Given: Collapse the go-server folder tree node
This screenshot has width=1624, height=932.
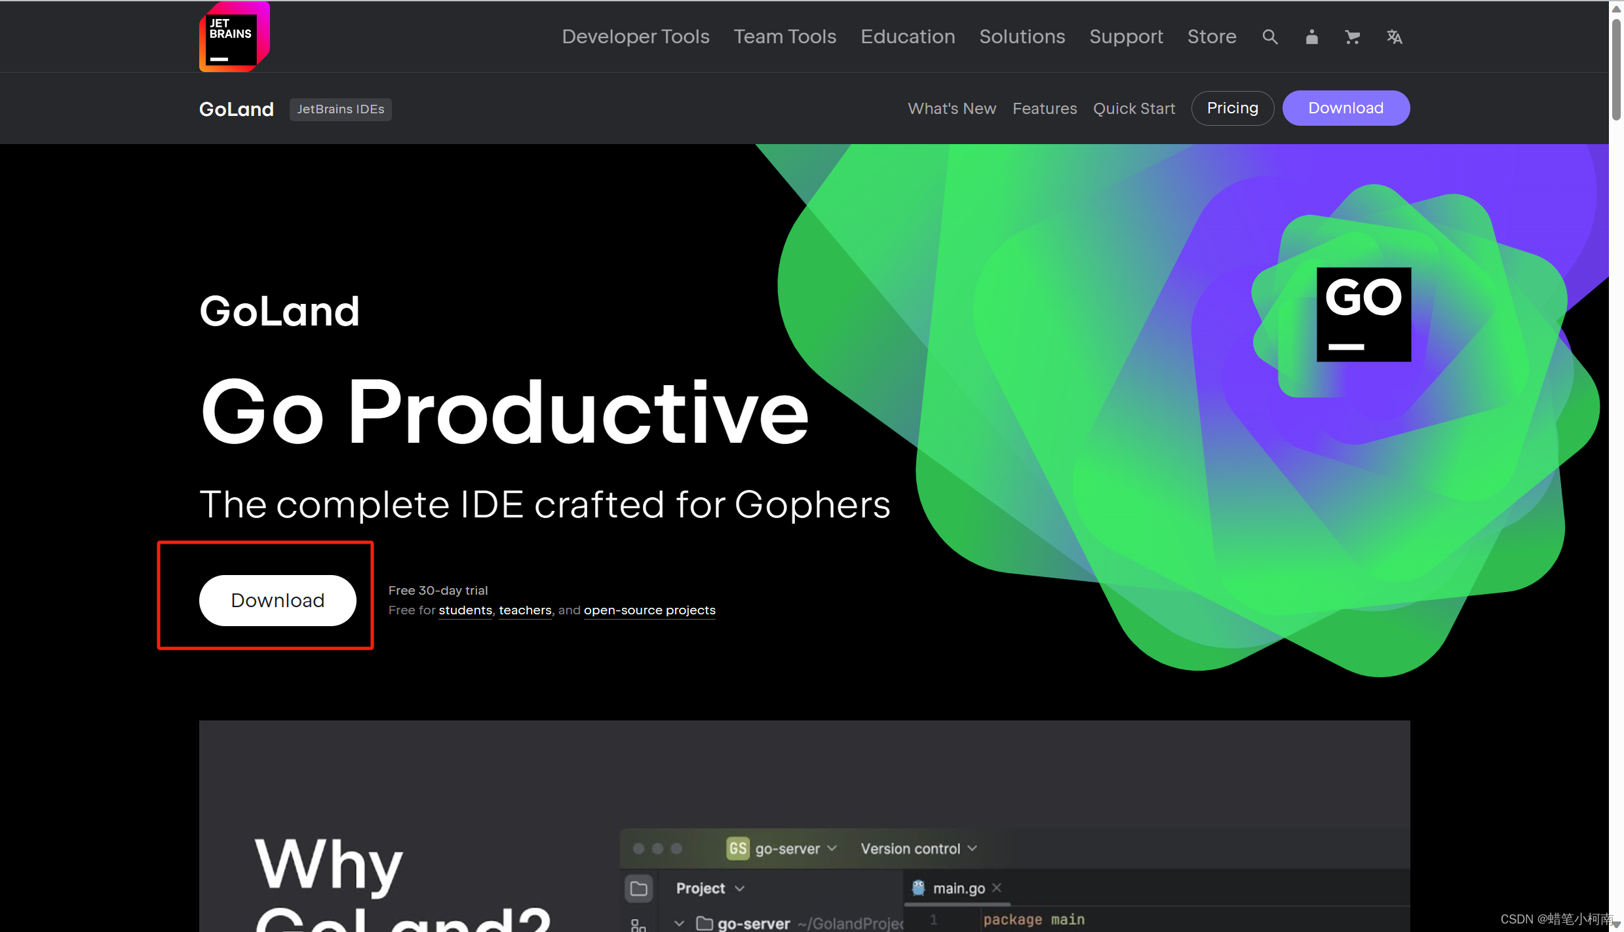Looking at the screenshot, I should tap(679, 923).
